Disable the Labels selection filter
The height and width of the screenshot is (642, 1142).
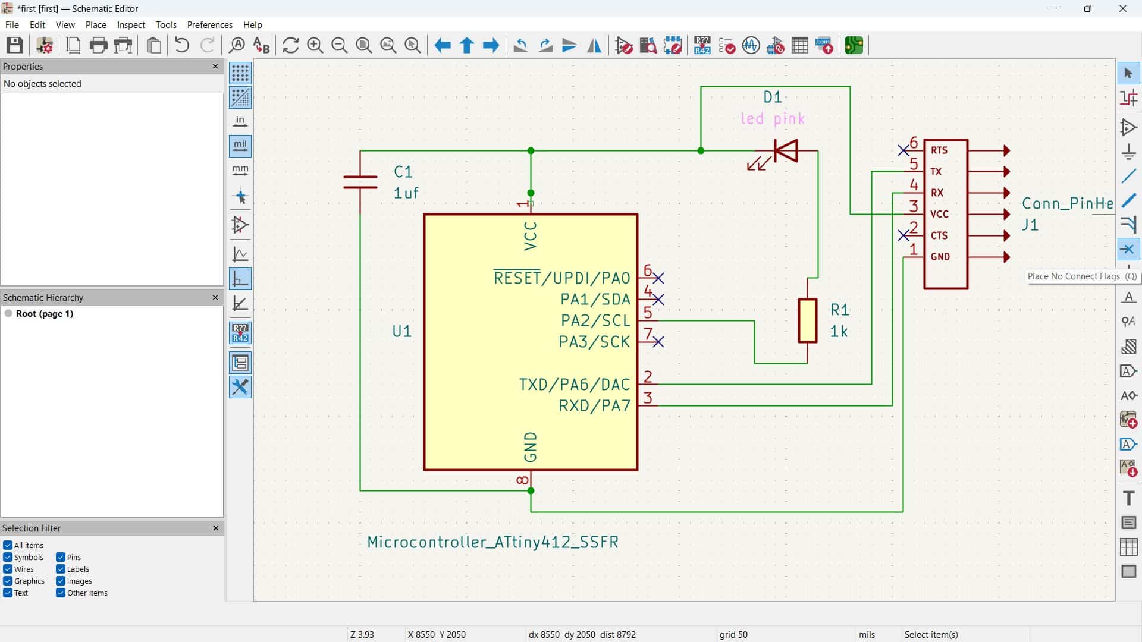(x=61, y=569)
